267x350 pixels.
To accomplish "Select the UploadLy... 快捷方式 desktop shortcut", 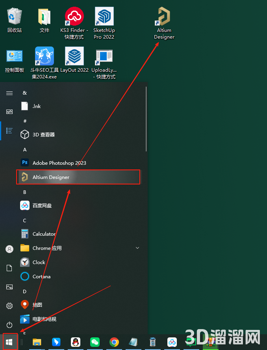I will point(104,63).
